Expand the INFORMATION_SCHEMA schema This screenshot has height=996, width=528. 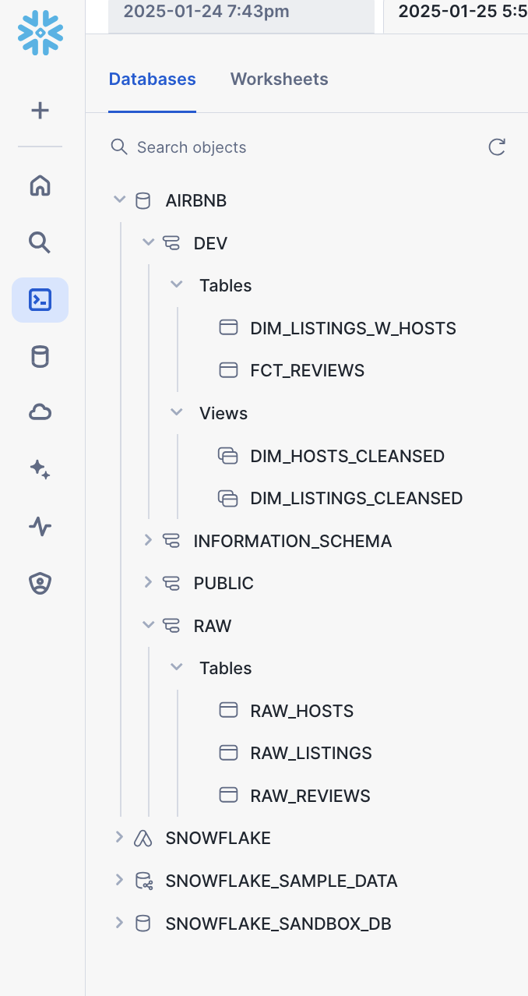click(x=148, y=540)
